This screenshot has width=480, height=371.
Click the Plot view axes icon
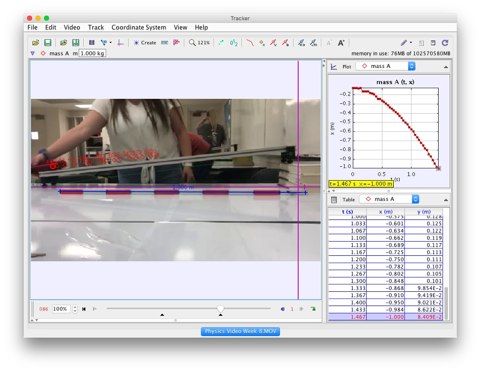point(334,66)
